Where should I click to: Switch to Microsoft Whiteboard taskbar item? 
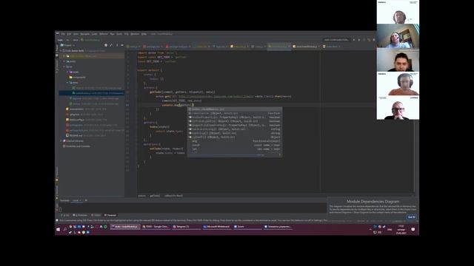pyautogui.click(x=216, y=227)
